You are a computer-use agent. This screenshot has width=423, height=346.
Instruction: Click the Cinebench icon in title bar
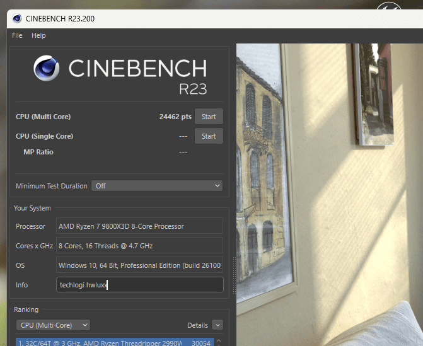[x=17, y=18]
